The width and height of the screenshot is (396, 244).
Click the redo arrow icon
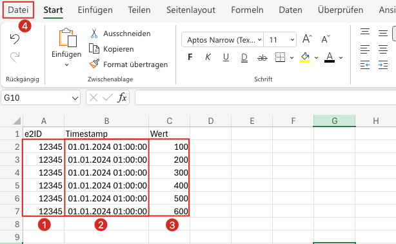15,57
